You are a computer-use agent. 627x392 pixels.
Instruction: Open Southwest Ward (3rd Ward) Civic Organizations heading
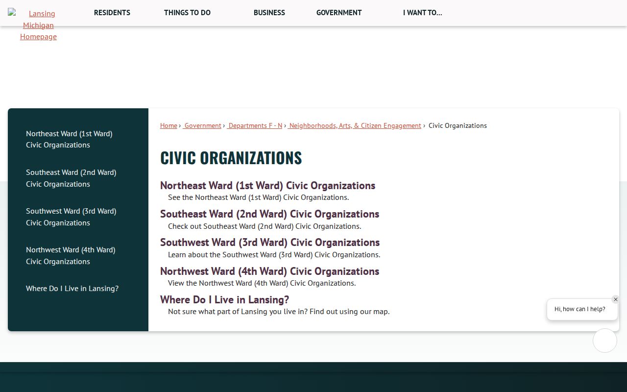(x=270, y=243)
